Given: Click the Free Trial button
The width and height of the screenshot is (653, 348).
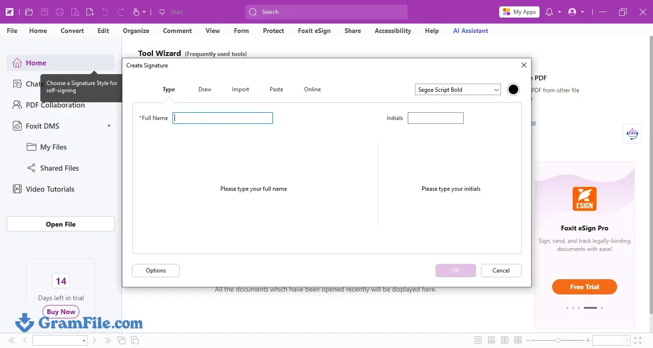Looking at the screenshot, I should click(585, 287).
